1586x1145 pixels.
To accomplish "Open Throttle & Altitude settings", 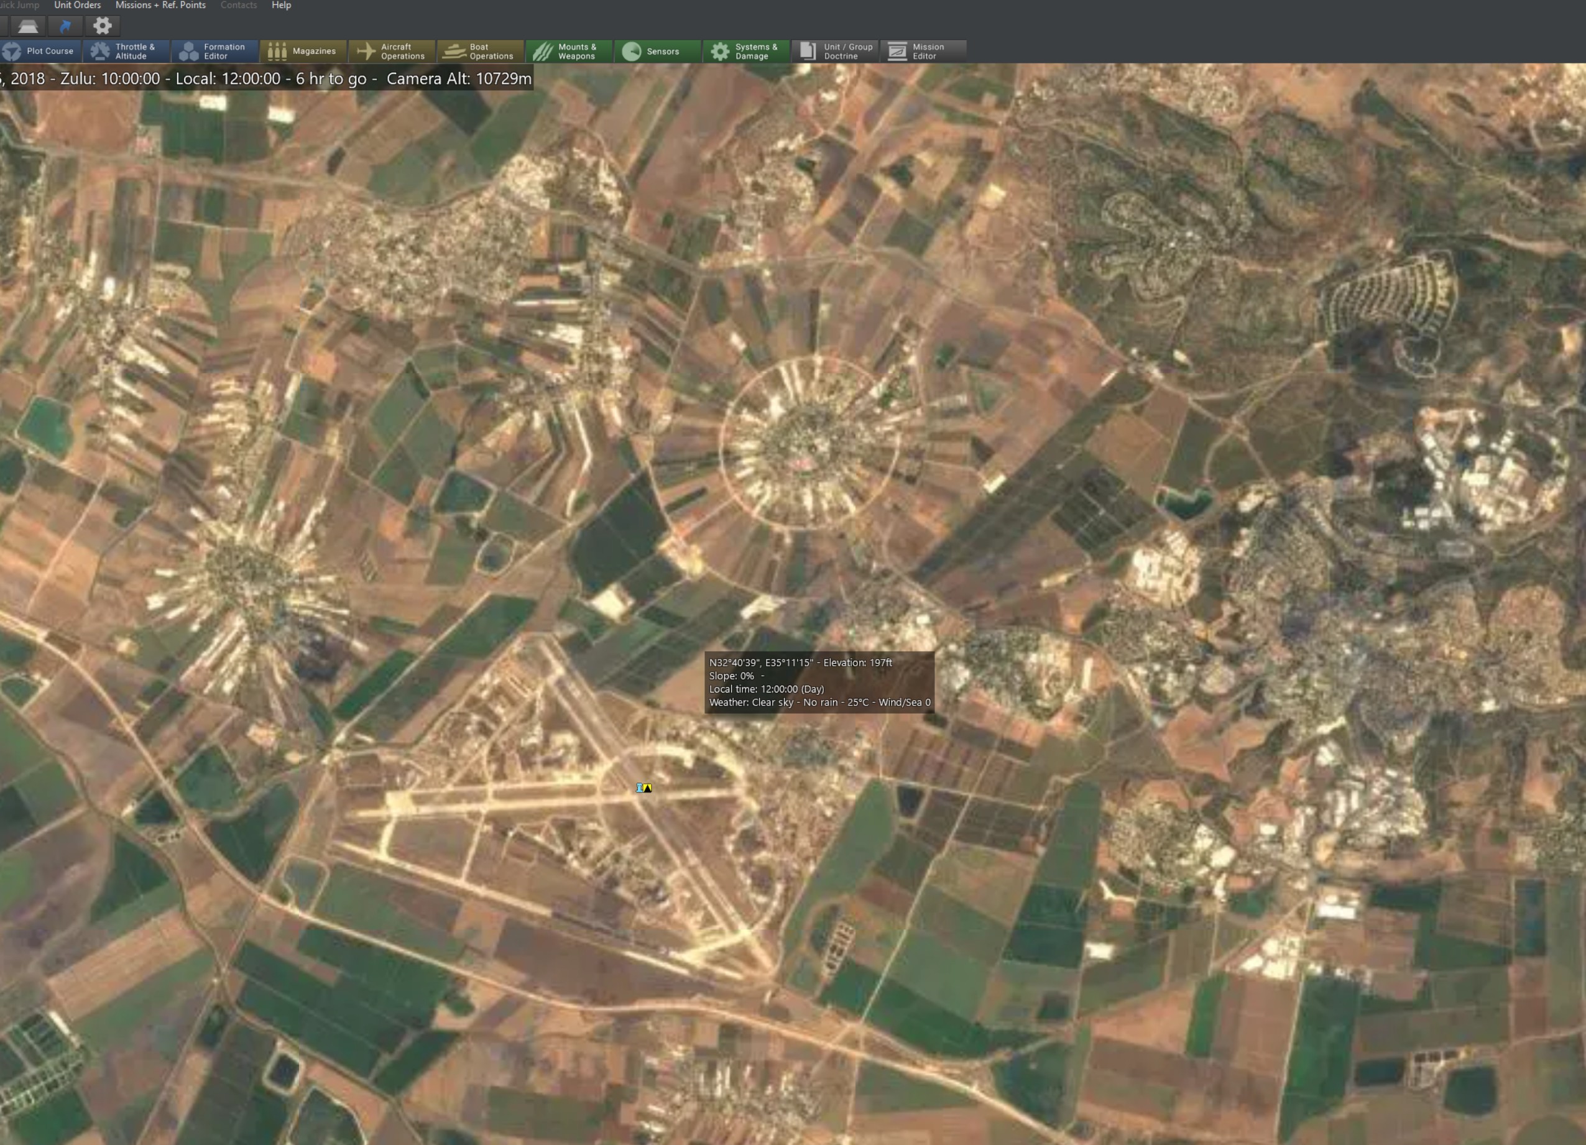I will 127,51.
